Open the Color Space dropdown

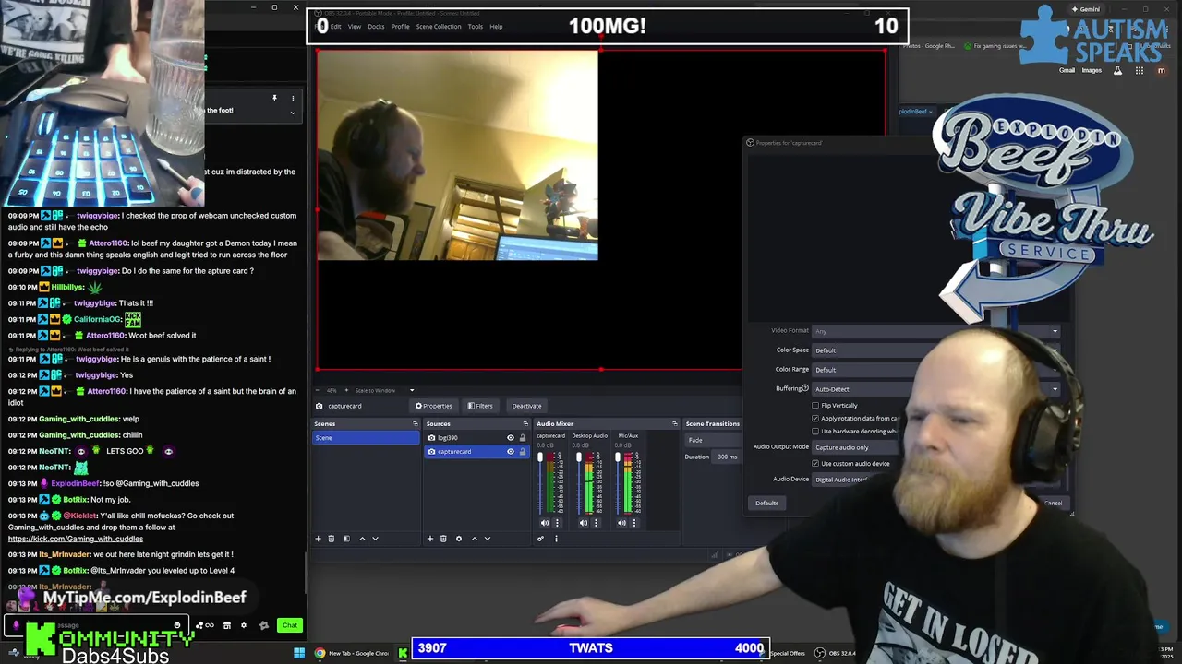pyautogui.click(x=935, y=350)
